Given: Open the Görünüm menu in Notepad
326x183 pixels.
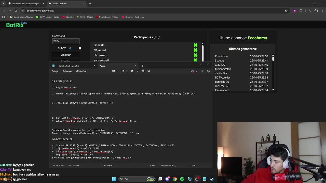Looking at the screenshot, I should pos(81,71).
